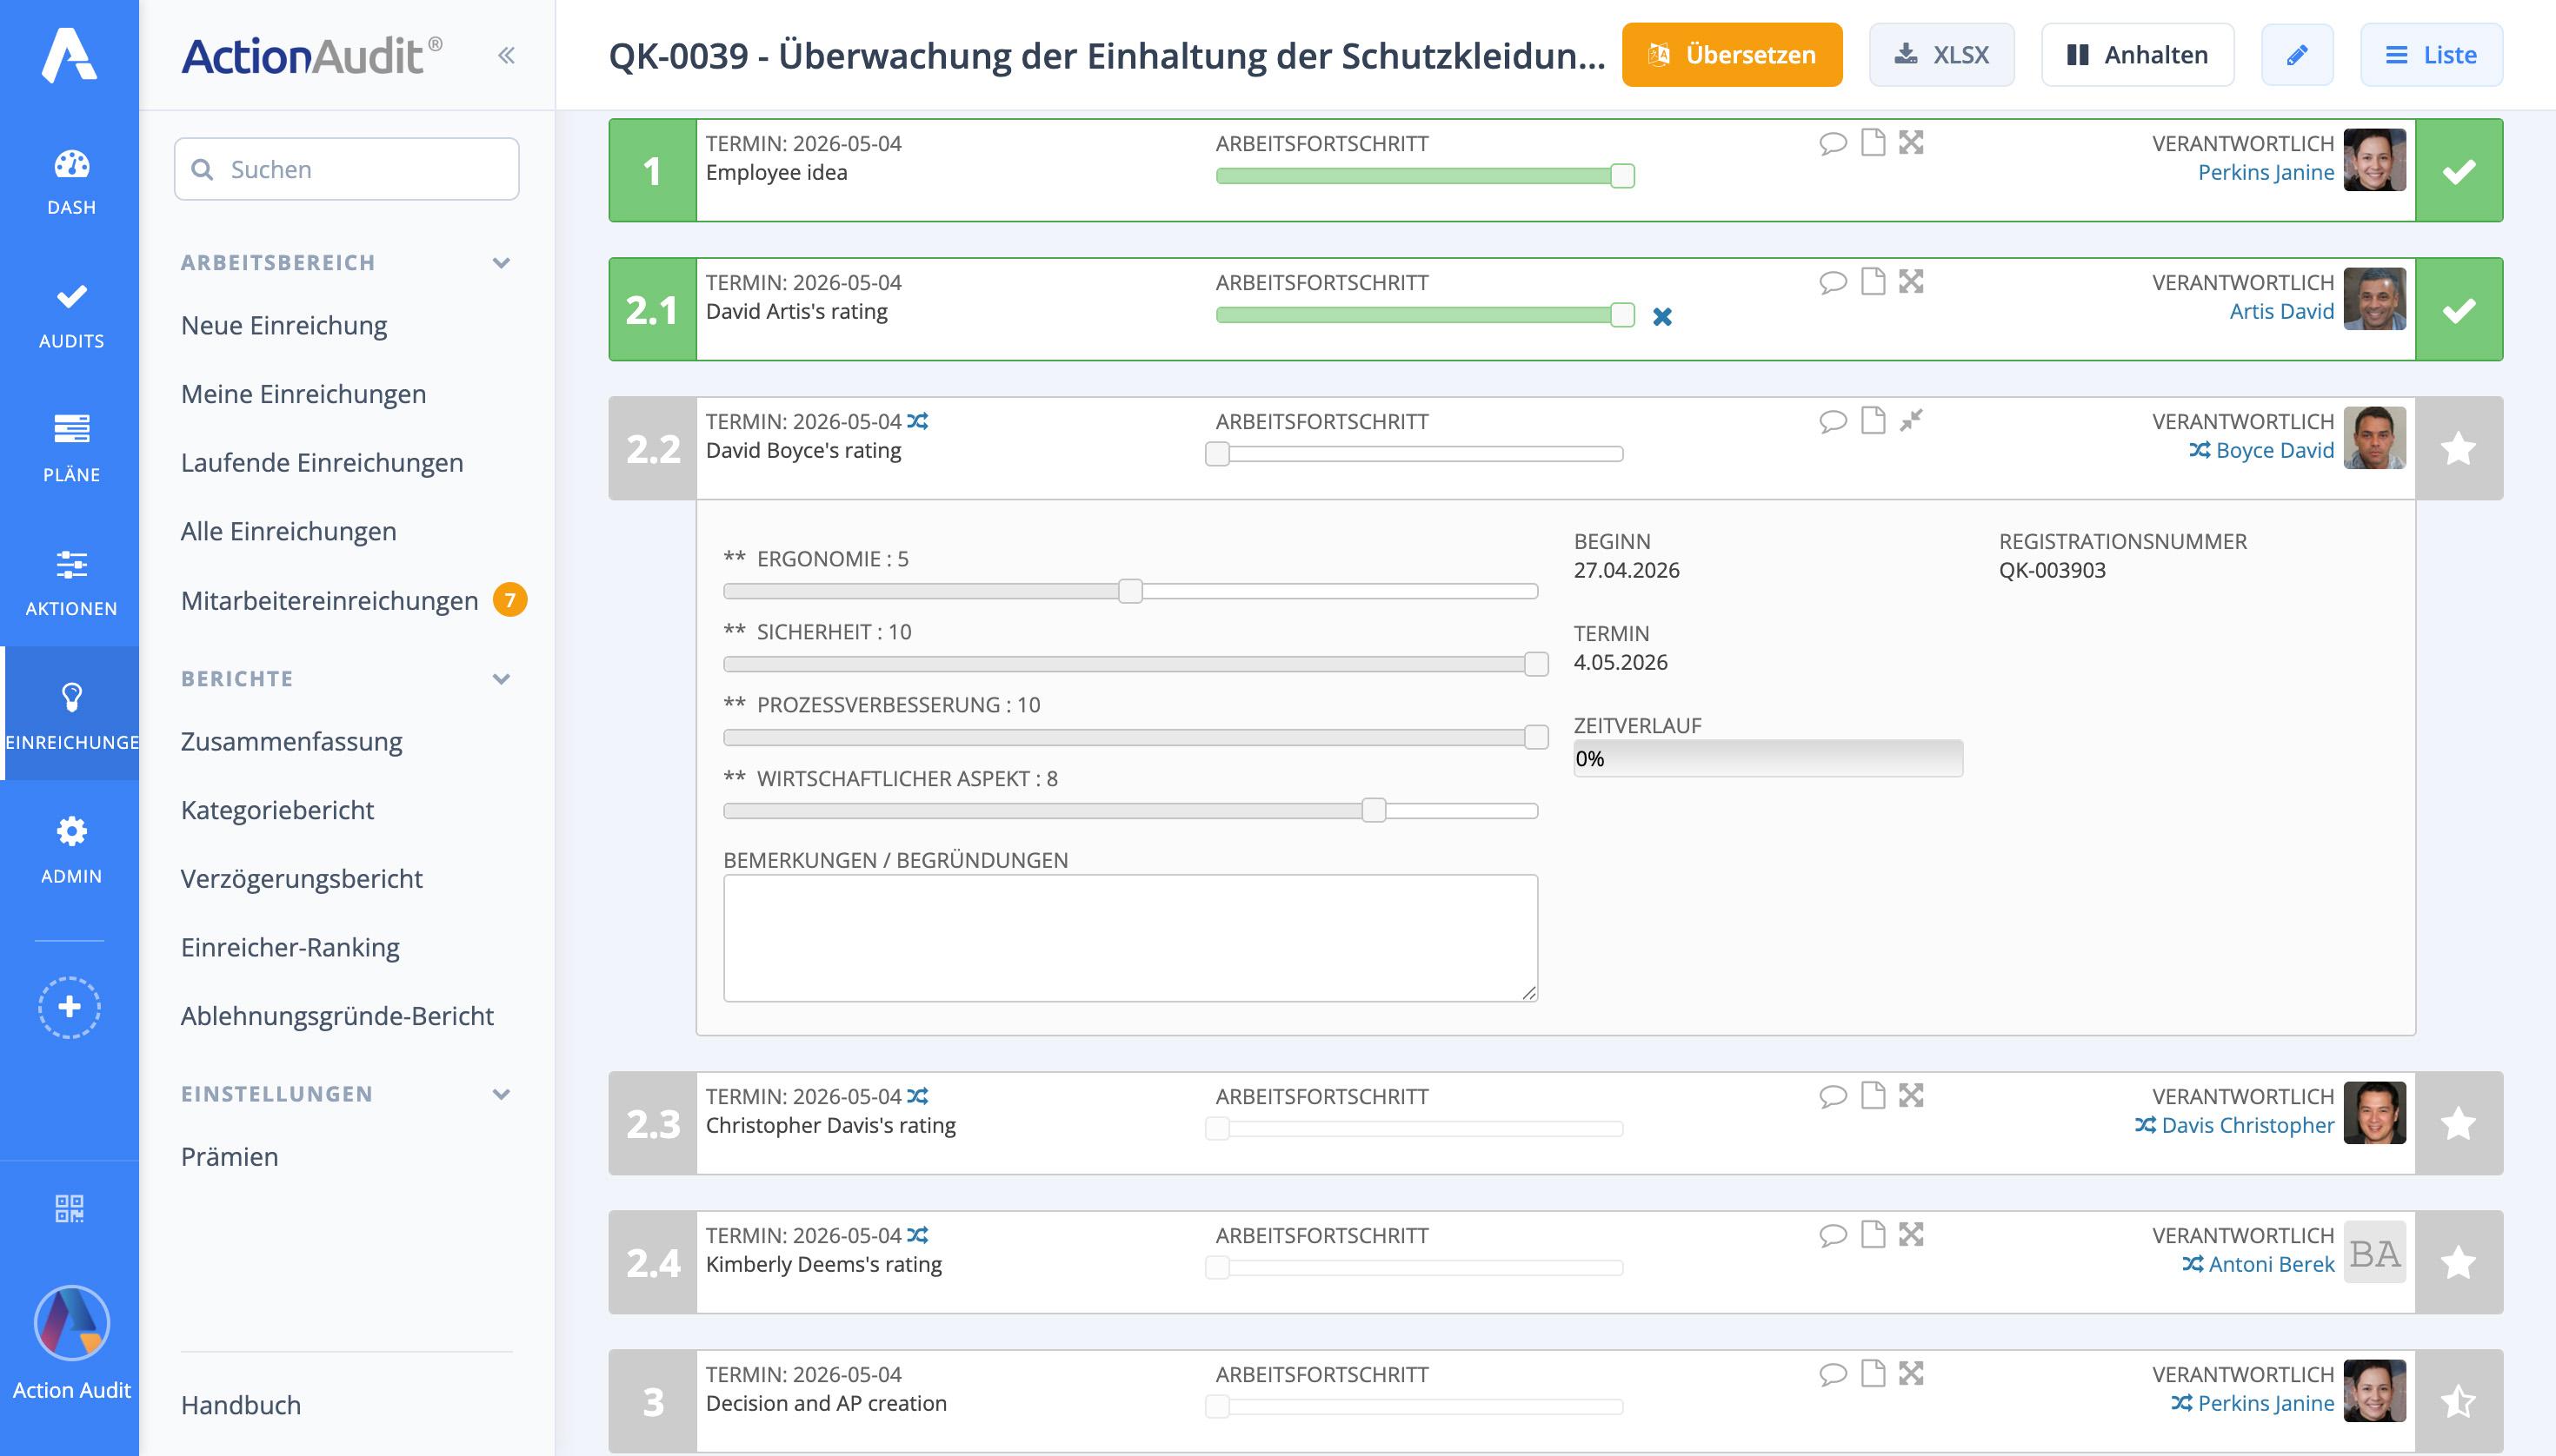
Task: Click shuffle icon next to Boyce David
Action: pyautogui.click(x=2199, y=450)
